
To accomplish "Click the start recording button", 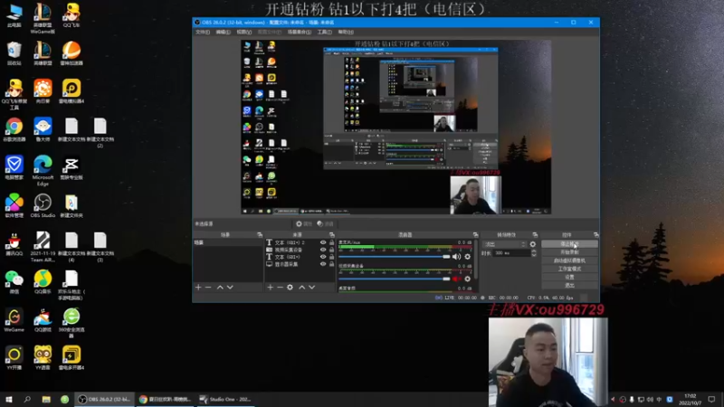I will [569, 252].
